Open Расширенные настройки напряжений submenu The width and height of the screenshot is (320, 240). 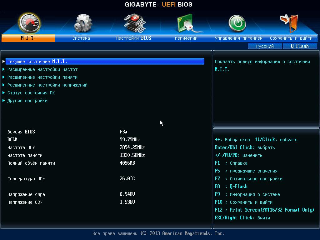47,85
